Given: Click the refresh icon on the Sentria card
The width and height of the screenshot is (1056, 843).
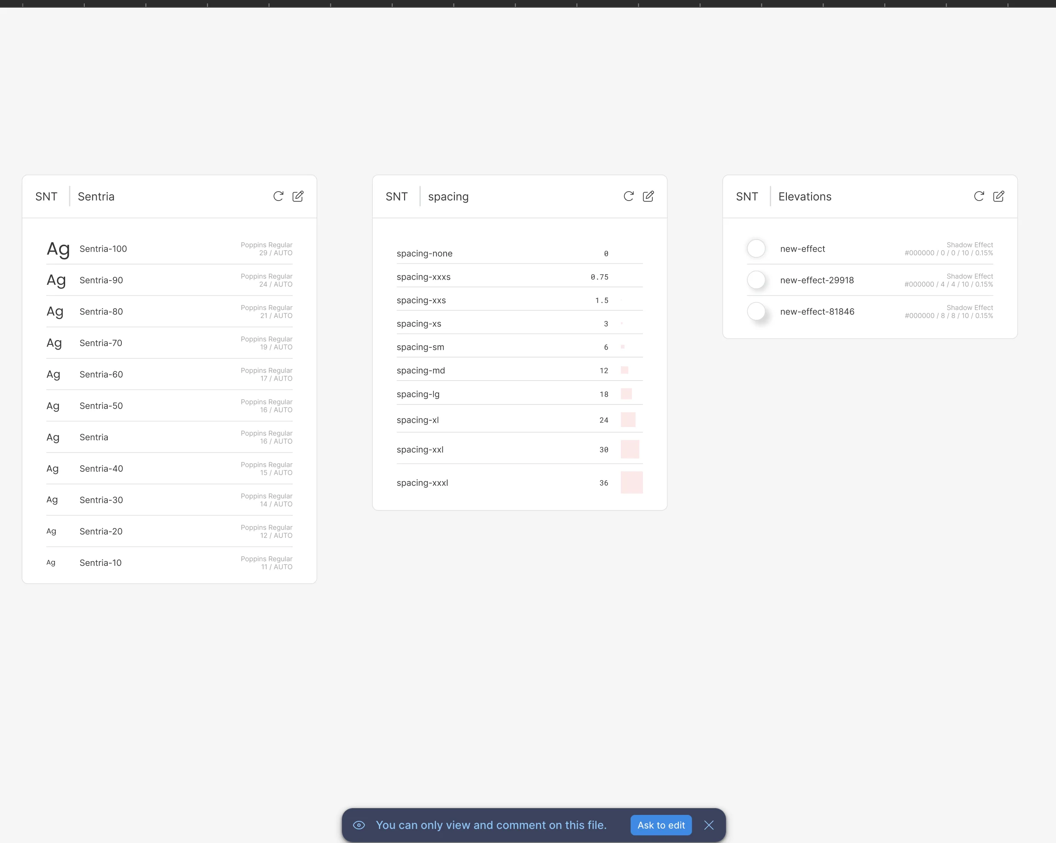Looking at the screenshot, I should pos(278,196).
